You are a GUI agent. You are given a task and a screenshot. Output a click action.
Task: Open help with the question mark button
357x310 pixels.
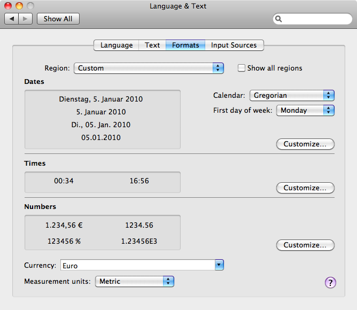pos(330,283)
